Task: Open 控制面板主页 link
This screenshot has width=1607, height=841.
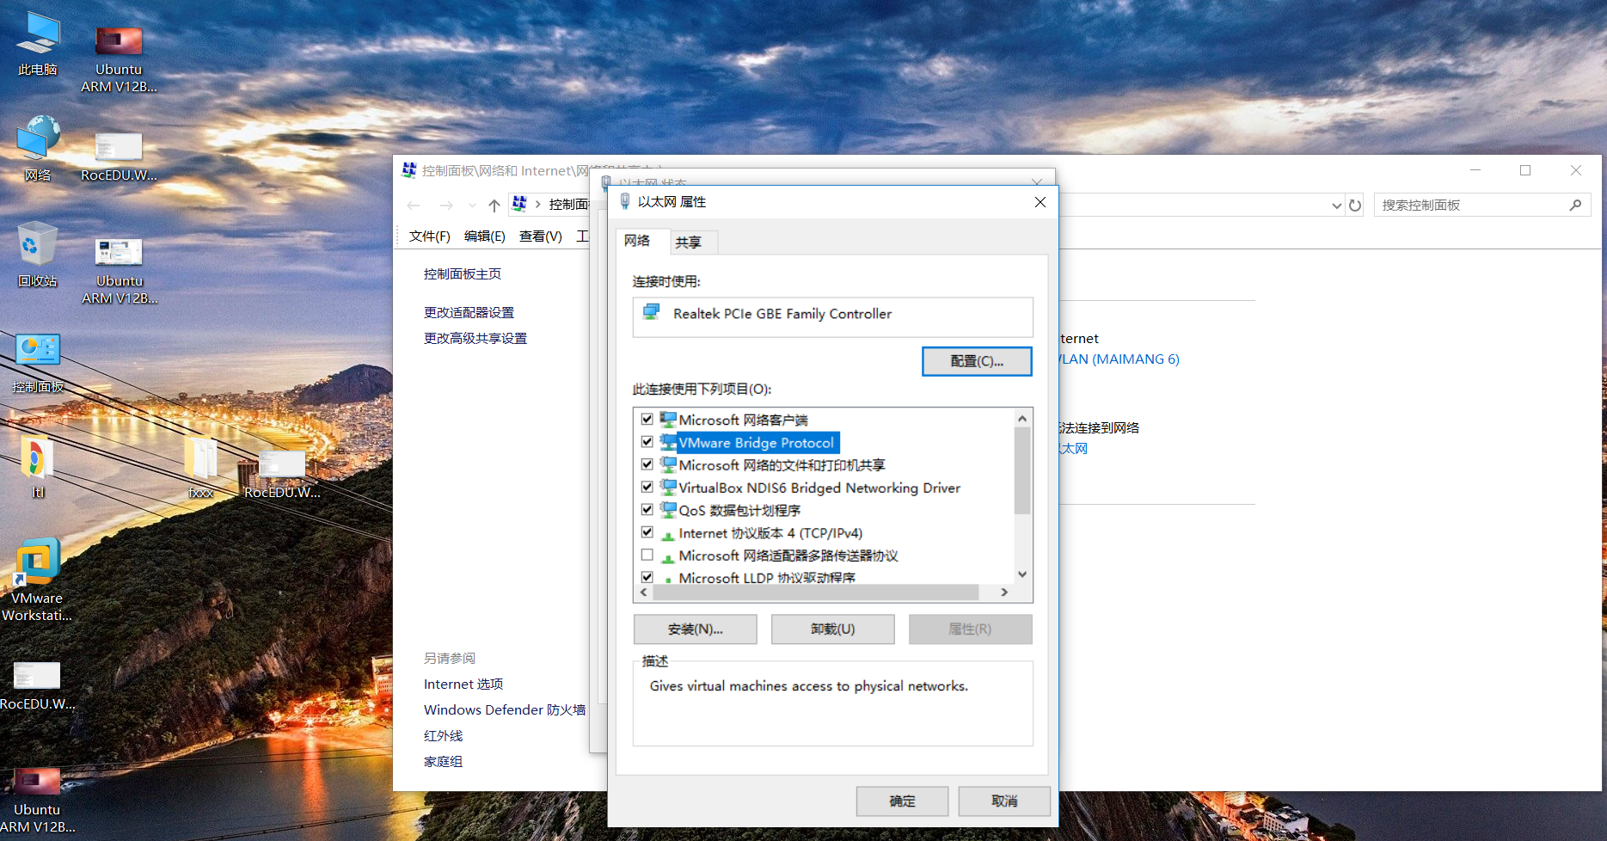Action: click(x=463, y=273)
